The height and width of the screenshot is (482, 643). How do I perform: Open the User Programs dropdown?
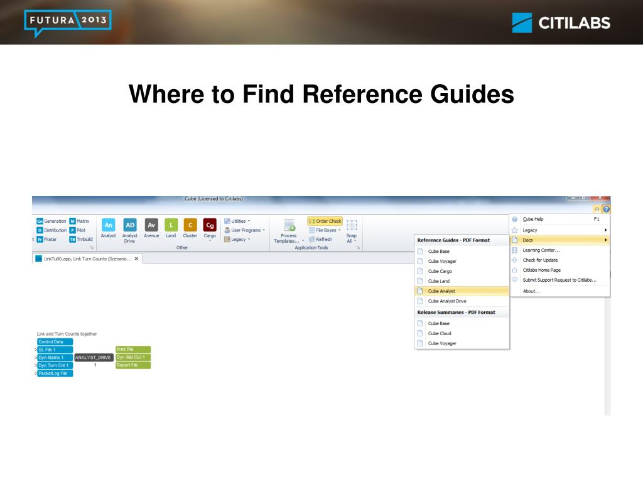point(244,230)
